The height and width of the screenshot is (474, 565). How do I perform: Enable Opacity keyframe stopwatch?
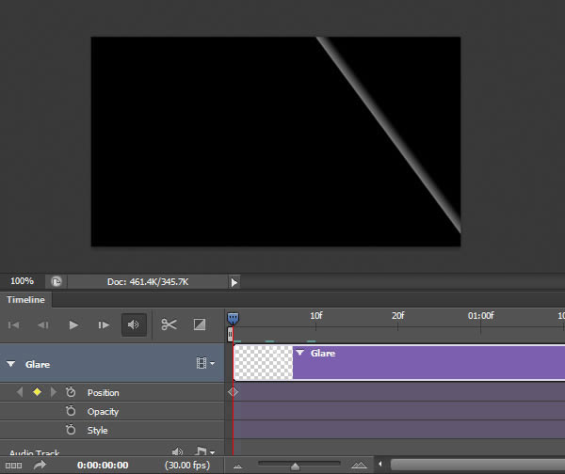pos(71,411)
